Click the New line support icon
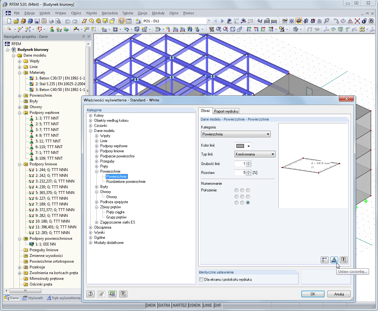The width and height of the screenshot is (378, 311). [59, 29]
